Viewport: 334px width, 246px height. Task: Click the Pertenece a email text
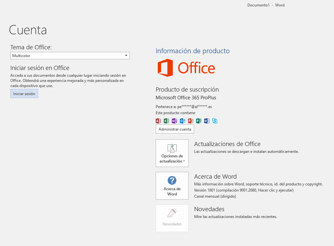click(184, 107)
